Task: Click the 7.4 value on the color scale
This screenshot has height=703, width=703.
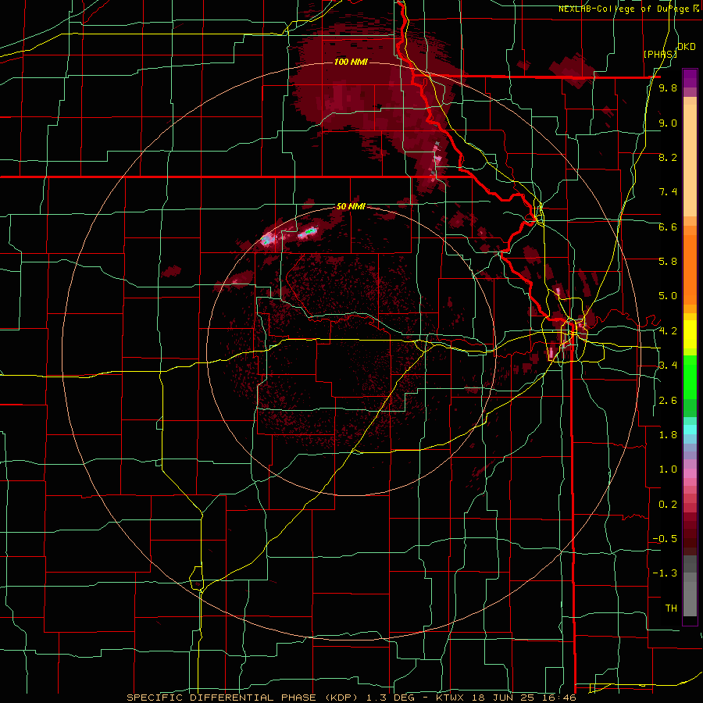Action: click(x=668, y=192)
